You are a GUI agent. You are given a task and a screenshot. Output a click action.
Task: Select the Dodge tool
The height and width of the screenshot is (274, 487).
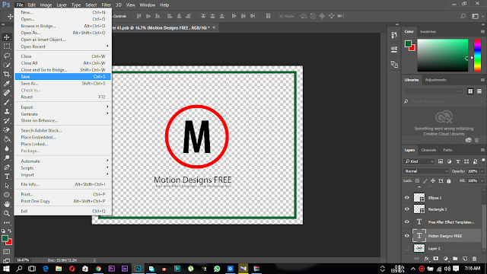click(x=7, y=158)
